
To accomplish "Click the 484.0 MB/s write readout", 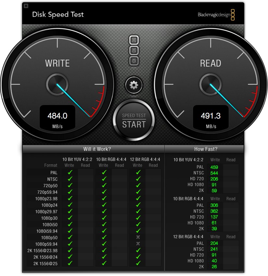I will point(57,118).
